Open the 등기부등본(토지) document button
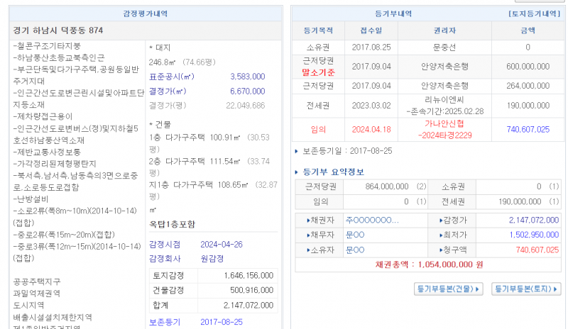 pos(526,289)
